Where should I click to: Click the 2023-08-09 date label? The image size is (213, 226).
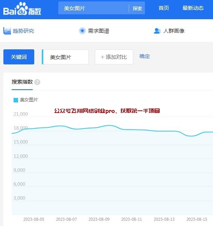point(99,219)
